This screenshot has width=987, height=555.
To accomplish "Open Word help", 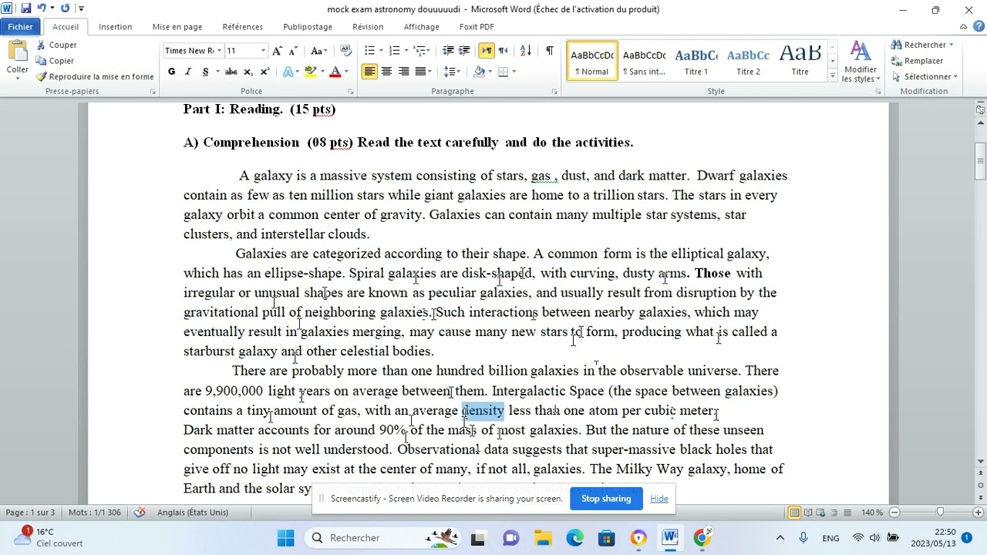I will (979, 27).
